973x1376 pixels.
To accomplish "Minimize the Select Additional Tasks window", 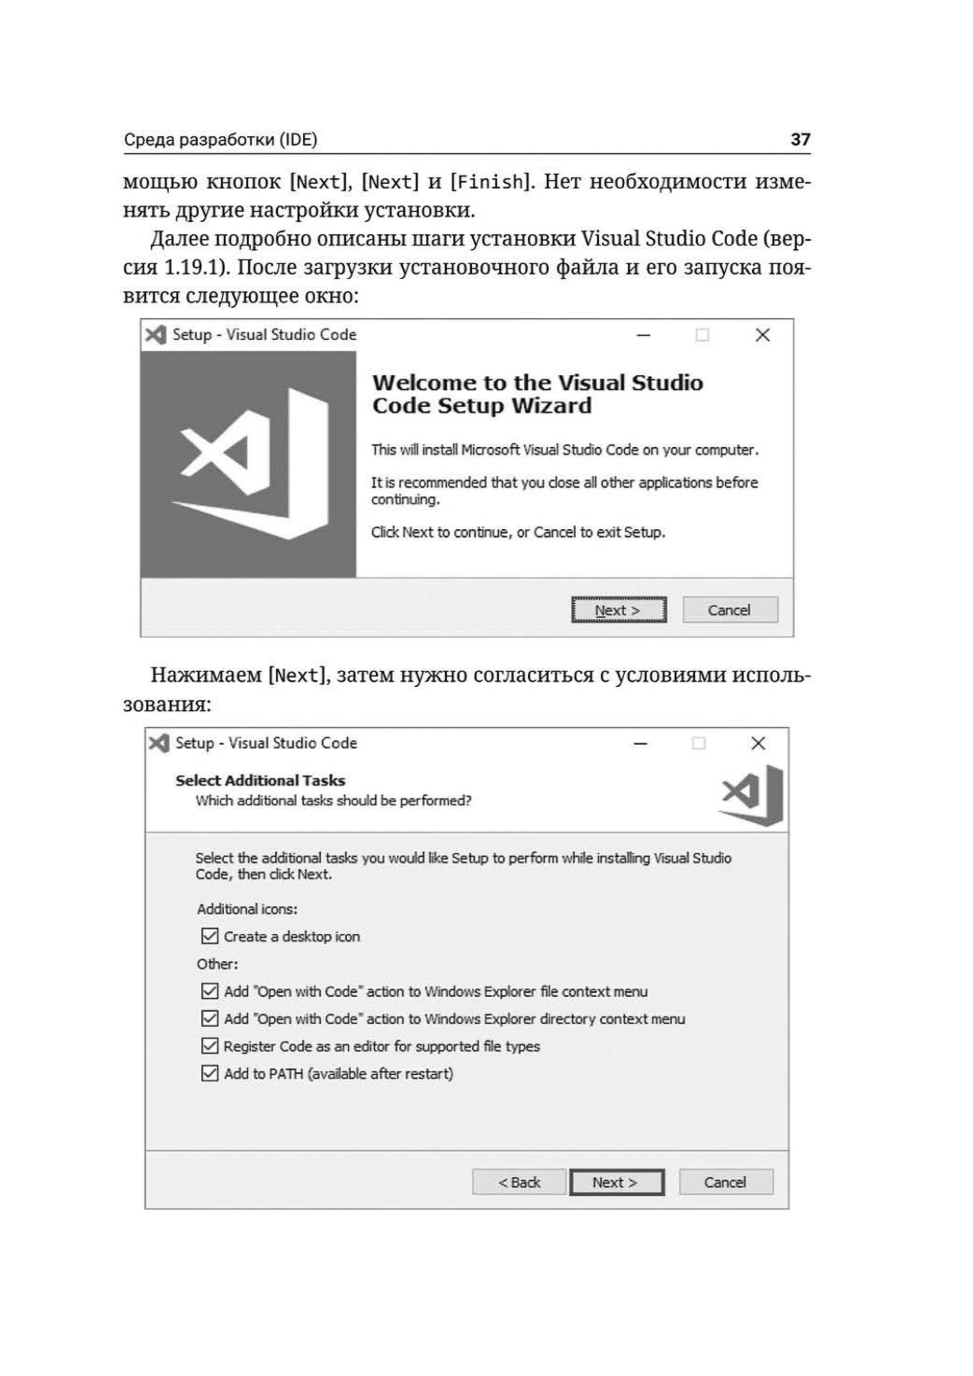I will [x=640, y=744].
